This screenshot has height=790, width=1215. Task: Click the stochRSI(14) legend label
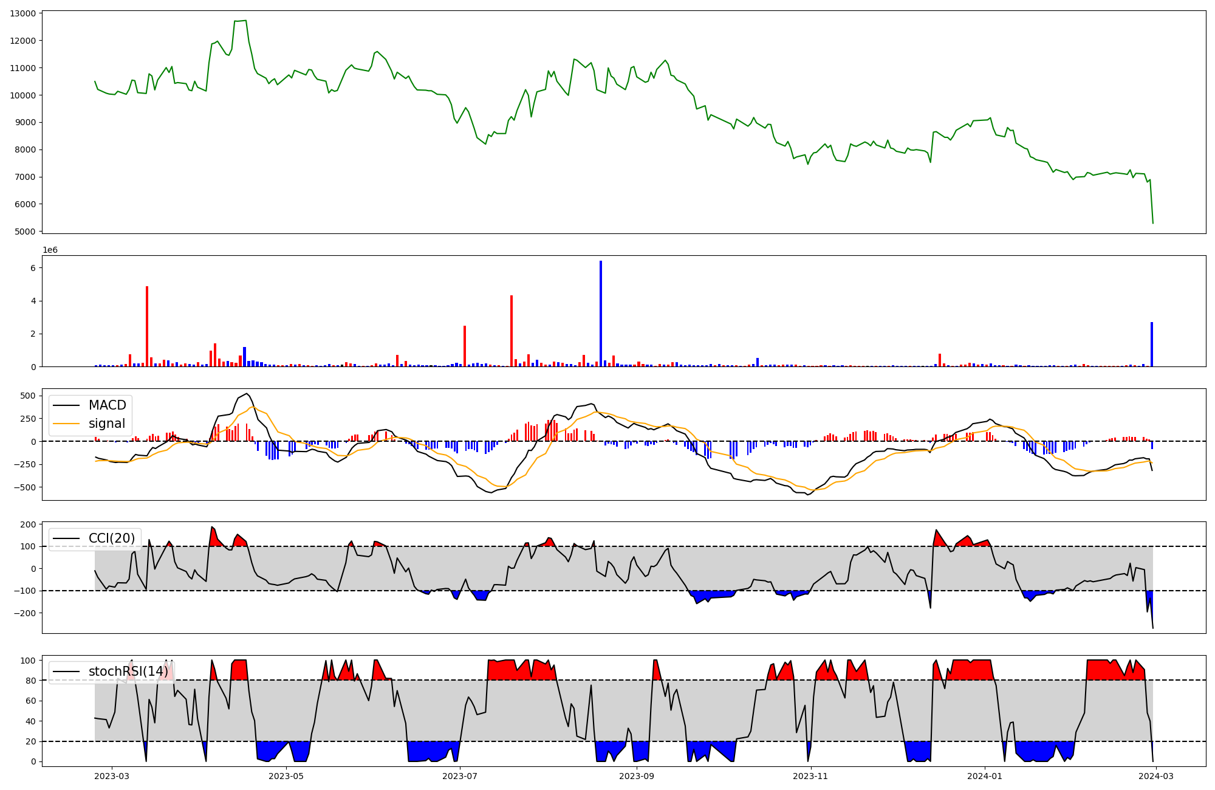click(128, 671)
